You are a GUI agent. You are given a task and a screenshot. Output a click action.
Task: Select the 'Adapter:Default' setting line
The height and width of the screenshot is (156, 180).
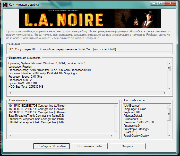133,116
